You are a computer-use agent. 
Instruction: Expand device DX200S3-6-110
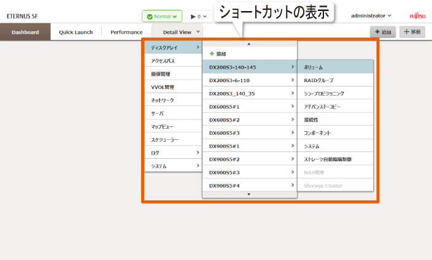click(250, 80)
